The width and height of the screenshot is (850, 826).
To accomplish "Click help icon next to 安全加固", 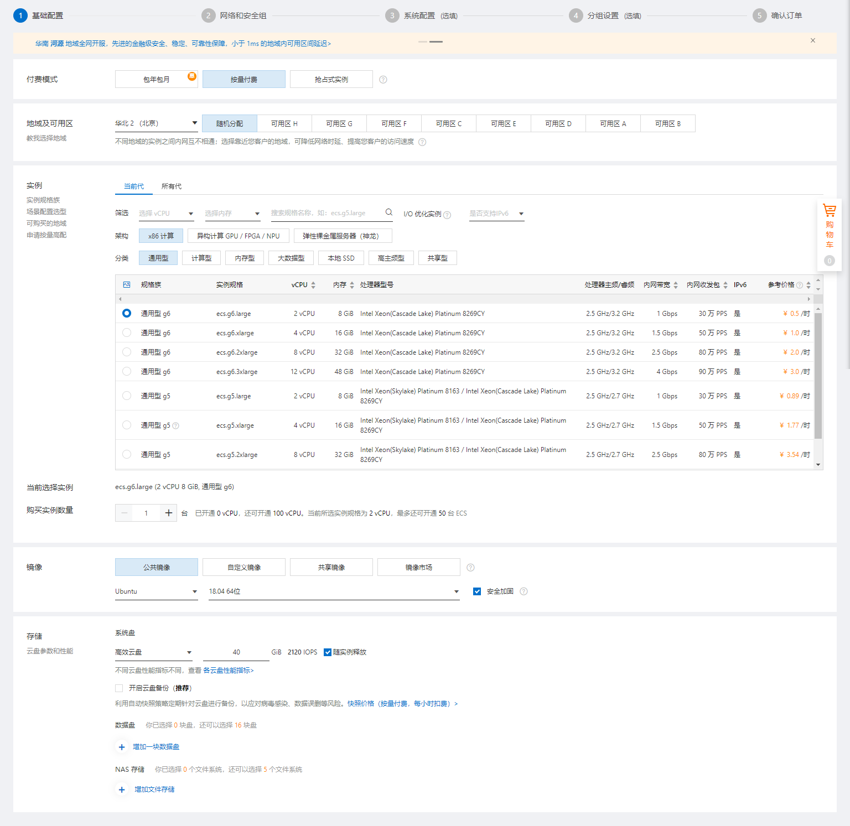I will point(524,591).
